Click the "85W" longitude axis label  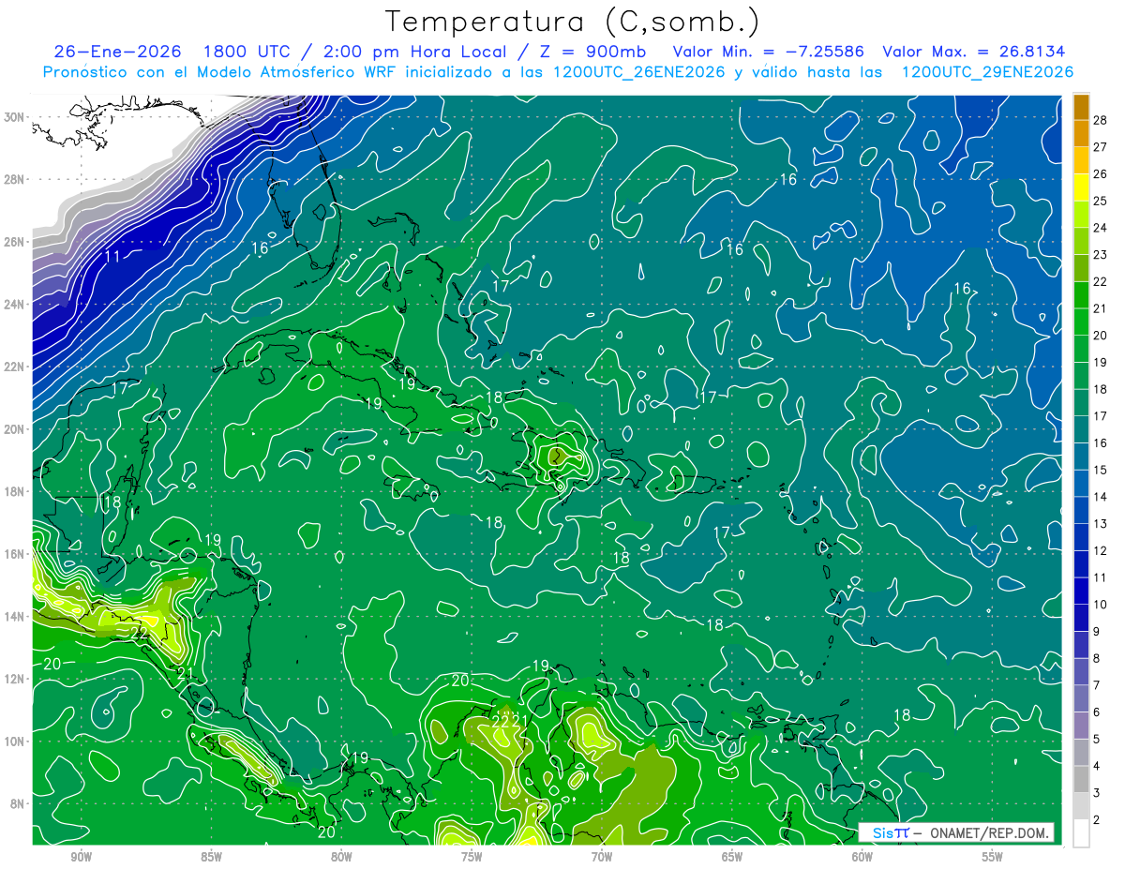click(x=211, y=857)
